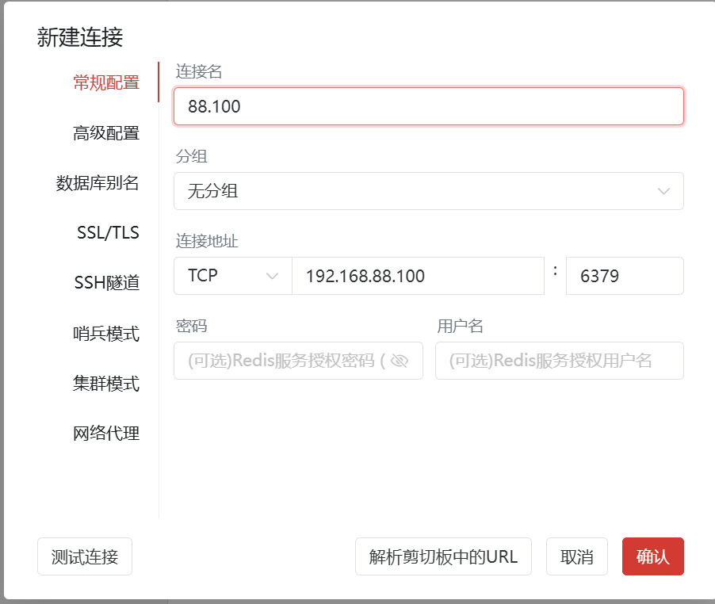Toggle password visibility eye icon
The image size is (715, 604).
400,361
